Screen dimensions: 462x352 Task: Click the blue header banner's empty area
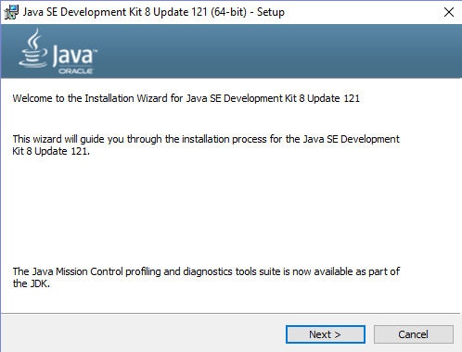(x=278, y=51)
